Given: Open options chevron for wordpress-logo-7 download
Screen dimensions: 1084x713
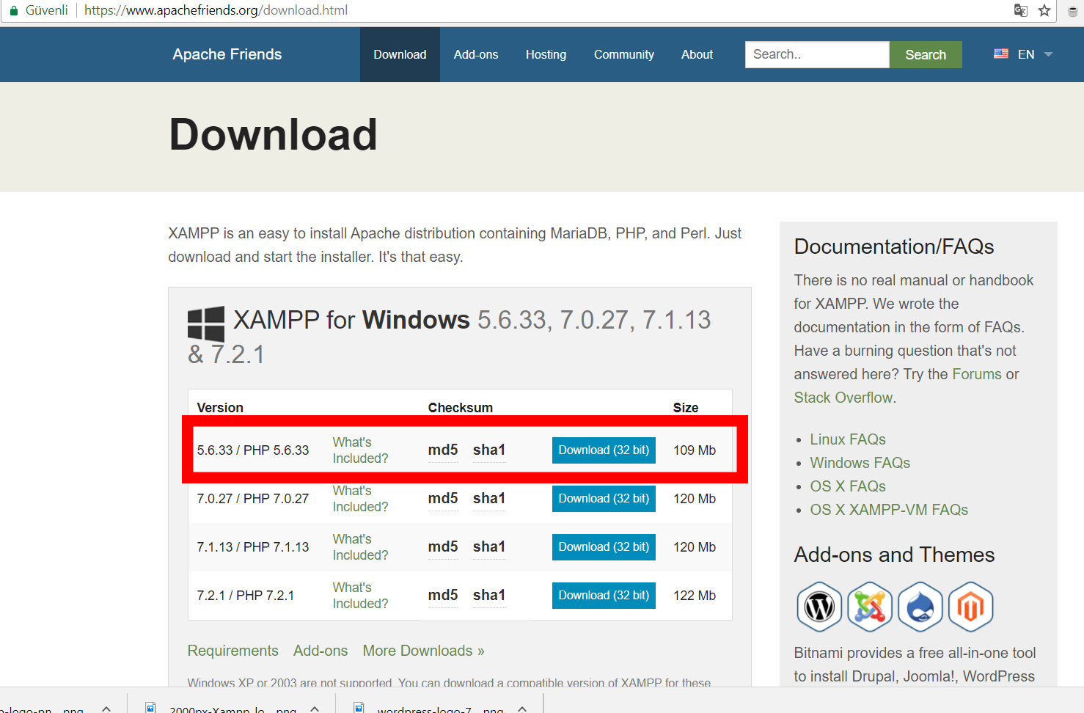Looking at the screenshot, I should (x=522, y=709).
